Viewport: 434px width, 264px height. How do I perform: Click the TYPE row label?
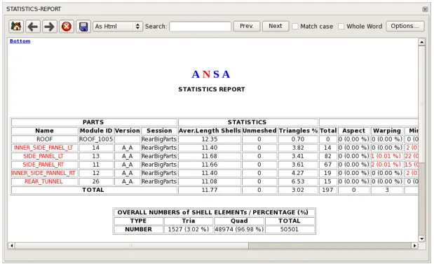coord(138,221)
